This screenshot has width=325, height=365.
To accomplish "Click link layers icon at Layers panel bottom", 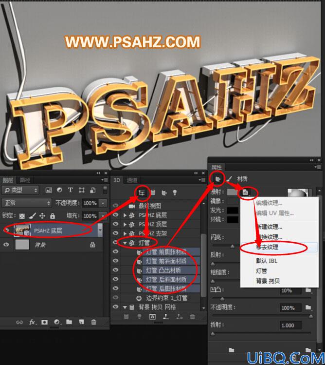I will [19, 322].
